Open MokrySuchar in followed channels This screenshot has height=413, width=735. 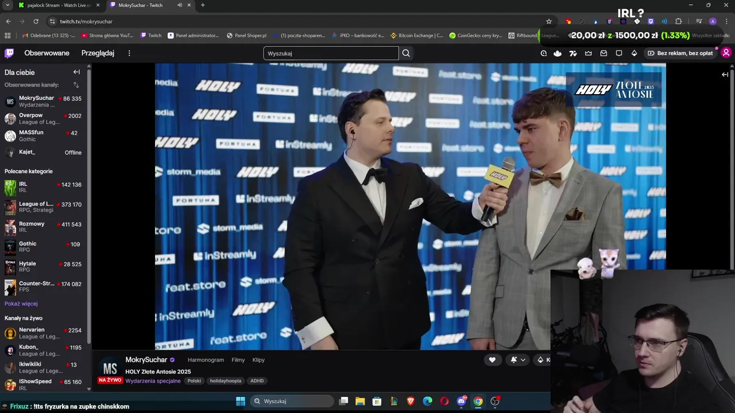44,102
